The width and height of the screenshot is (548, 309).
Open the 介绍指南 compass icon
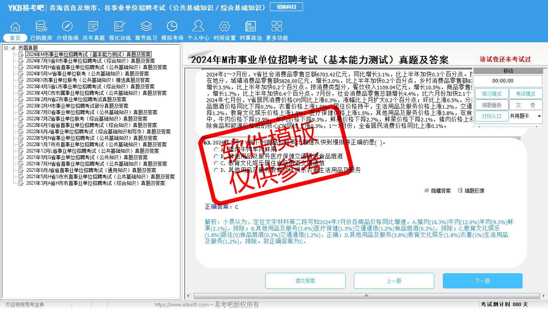(67, 27)
